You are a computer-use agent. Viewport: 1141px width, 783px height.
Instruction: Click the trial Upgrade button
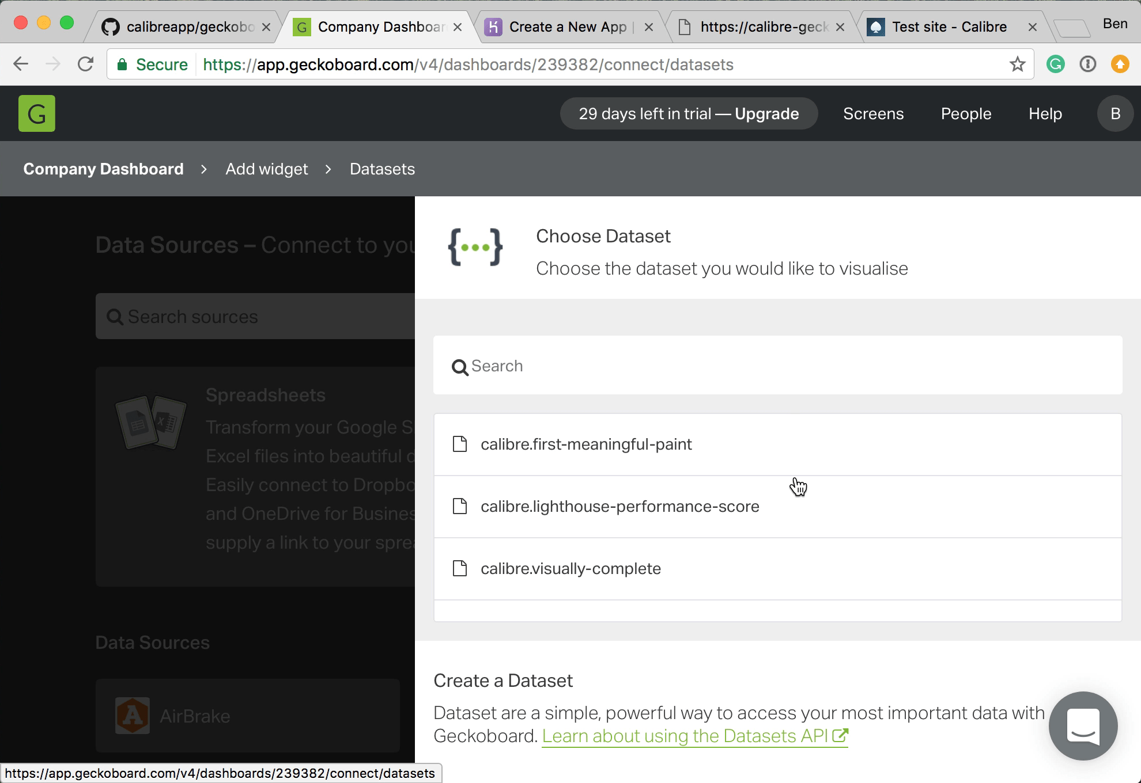[x=689, y=113]
